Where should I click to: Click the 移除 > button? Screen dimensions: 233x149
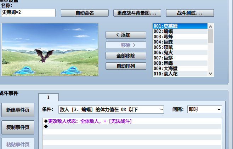(x=126, y=45)
